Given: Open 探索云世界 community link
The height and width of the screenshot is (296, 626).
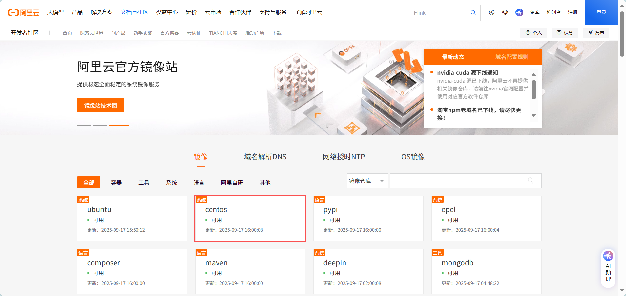Looking at the screenshot, I should (x=92, y=33).
